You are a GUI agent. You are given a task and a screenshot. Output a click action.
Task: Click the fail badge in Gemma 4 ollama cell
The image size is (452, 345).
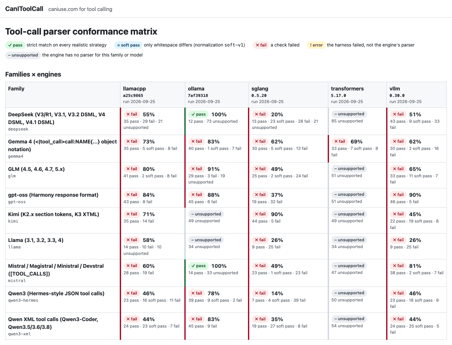coord(197,141)
